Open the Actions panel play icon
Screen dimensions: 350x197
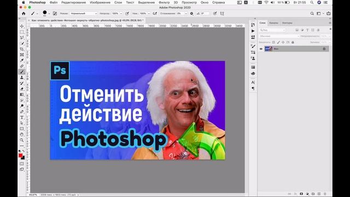(x=253, y=31)
